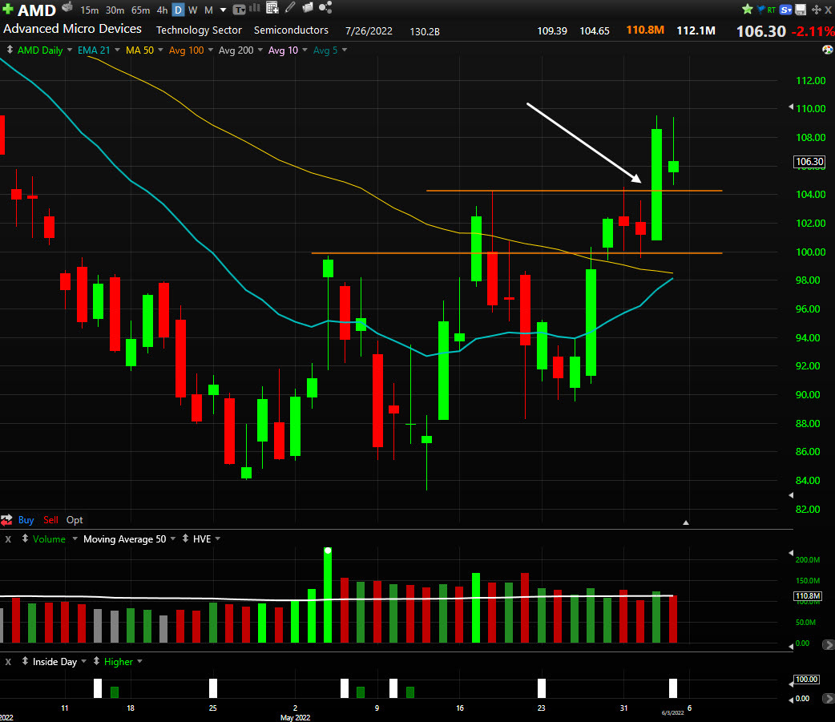Click the Inside Day indicator label

[54, 661]
